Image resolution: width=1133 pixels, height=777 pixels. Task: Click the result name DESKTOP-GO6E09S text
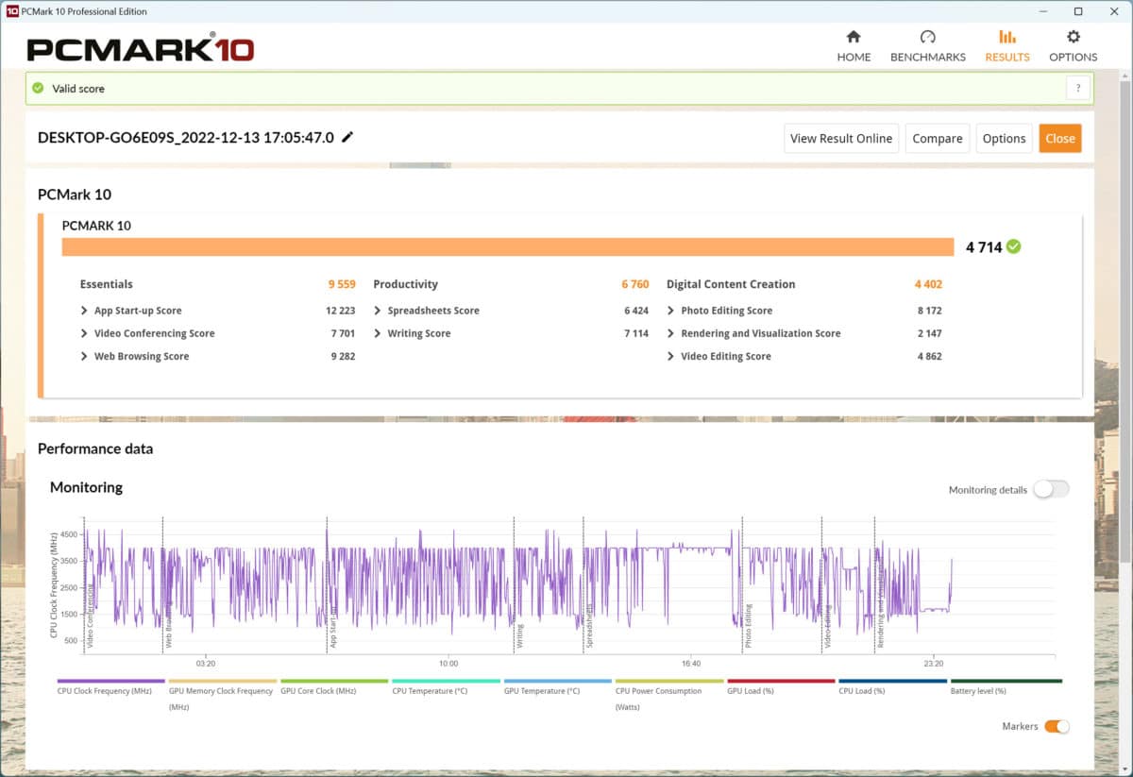pyautogui.click(x=186, y=137)
